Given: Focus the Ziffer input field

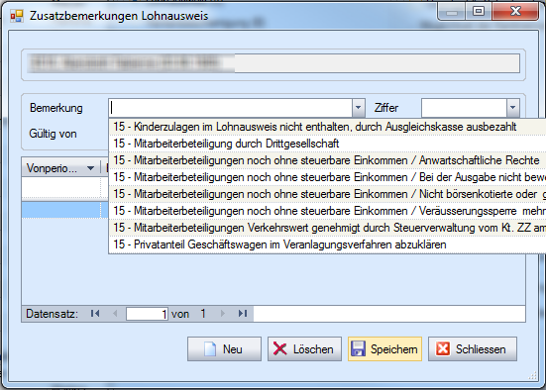Looking at the screenshot, I should [x=464, y=108].
